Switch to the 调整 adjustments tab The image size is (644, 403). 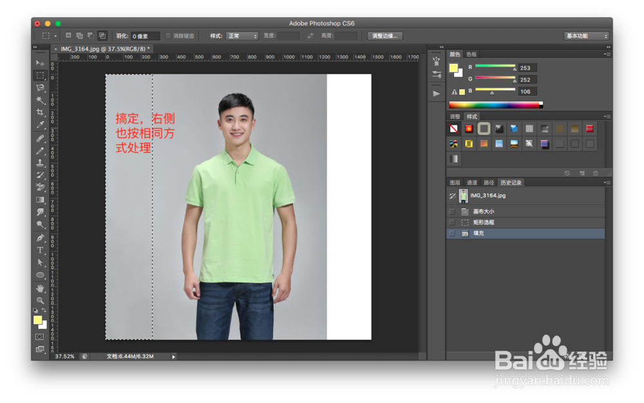[455, 116]
